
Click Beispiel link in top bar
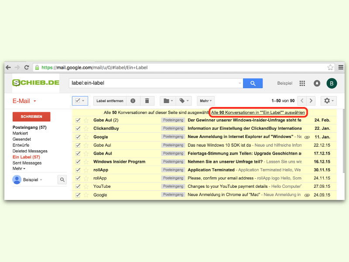pos(285,83)
